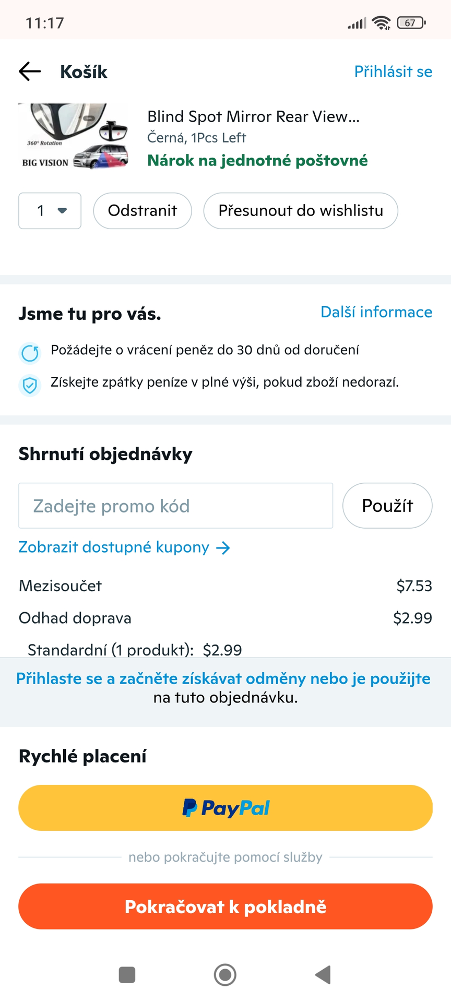
Task: Open the quantity dropdown showing 1
Action: (x=50, y=211)
